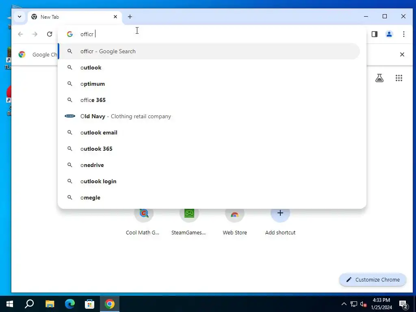
Task: Open Chrome three-dot menu
Action: pyautogui.click(x=403, y=34)
